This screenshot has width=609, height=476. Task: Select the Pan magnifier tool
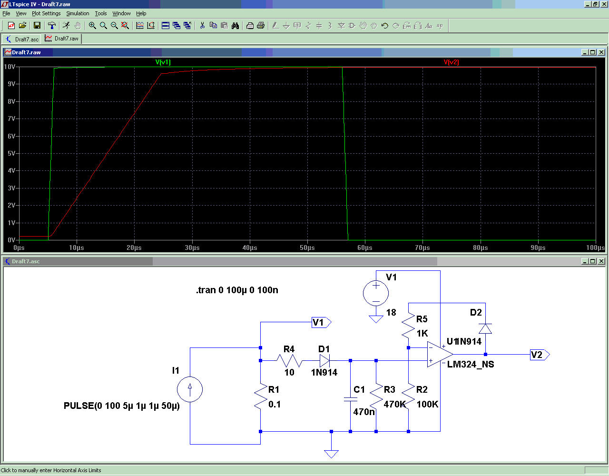click(103, 26)
